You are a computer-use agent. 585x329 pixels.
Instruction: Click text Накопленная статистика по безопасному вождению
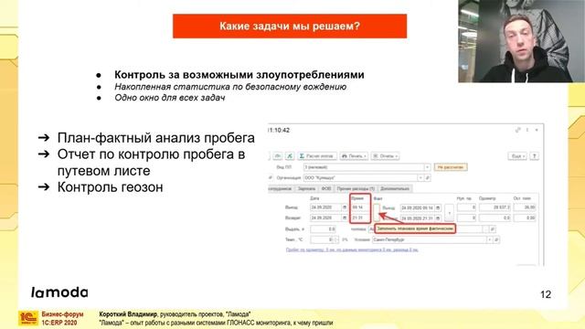point(230,87)
